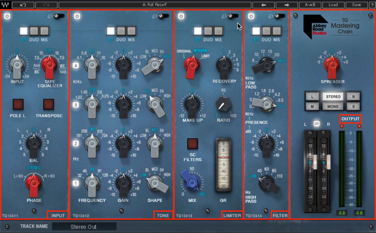Click the Waves logo icon

[x=5, y=5]
